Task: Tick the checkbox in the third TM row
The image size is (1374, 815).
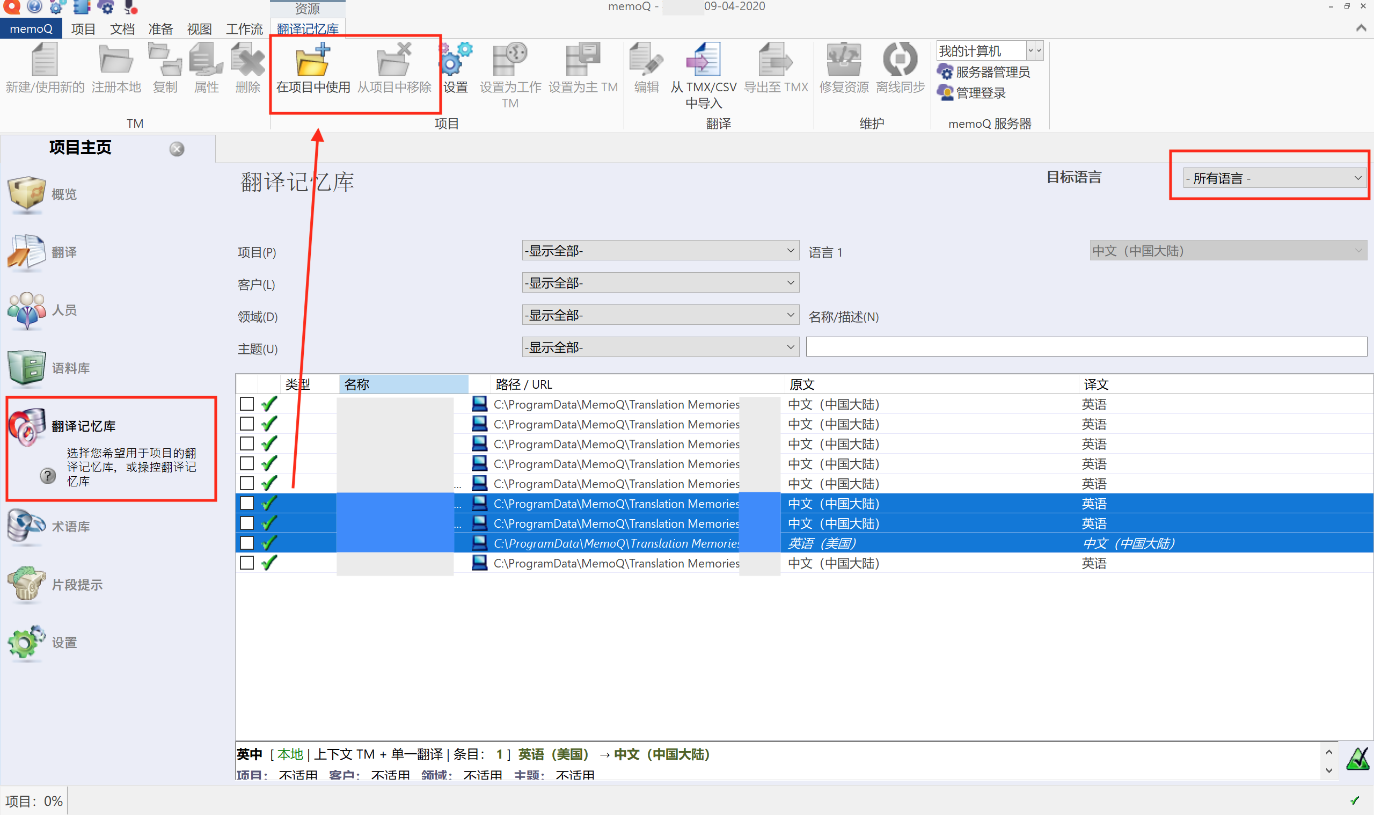Action: tap(247, 443)
